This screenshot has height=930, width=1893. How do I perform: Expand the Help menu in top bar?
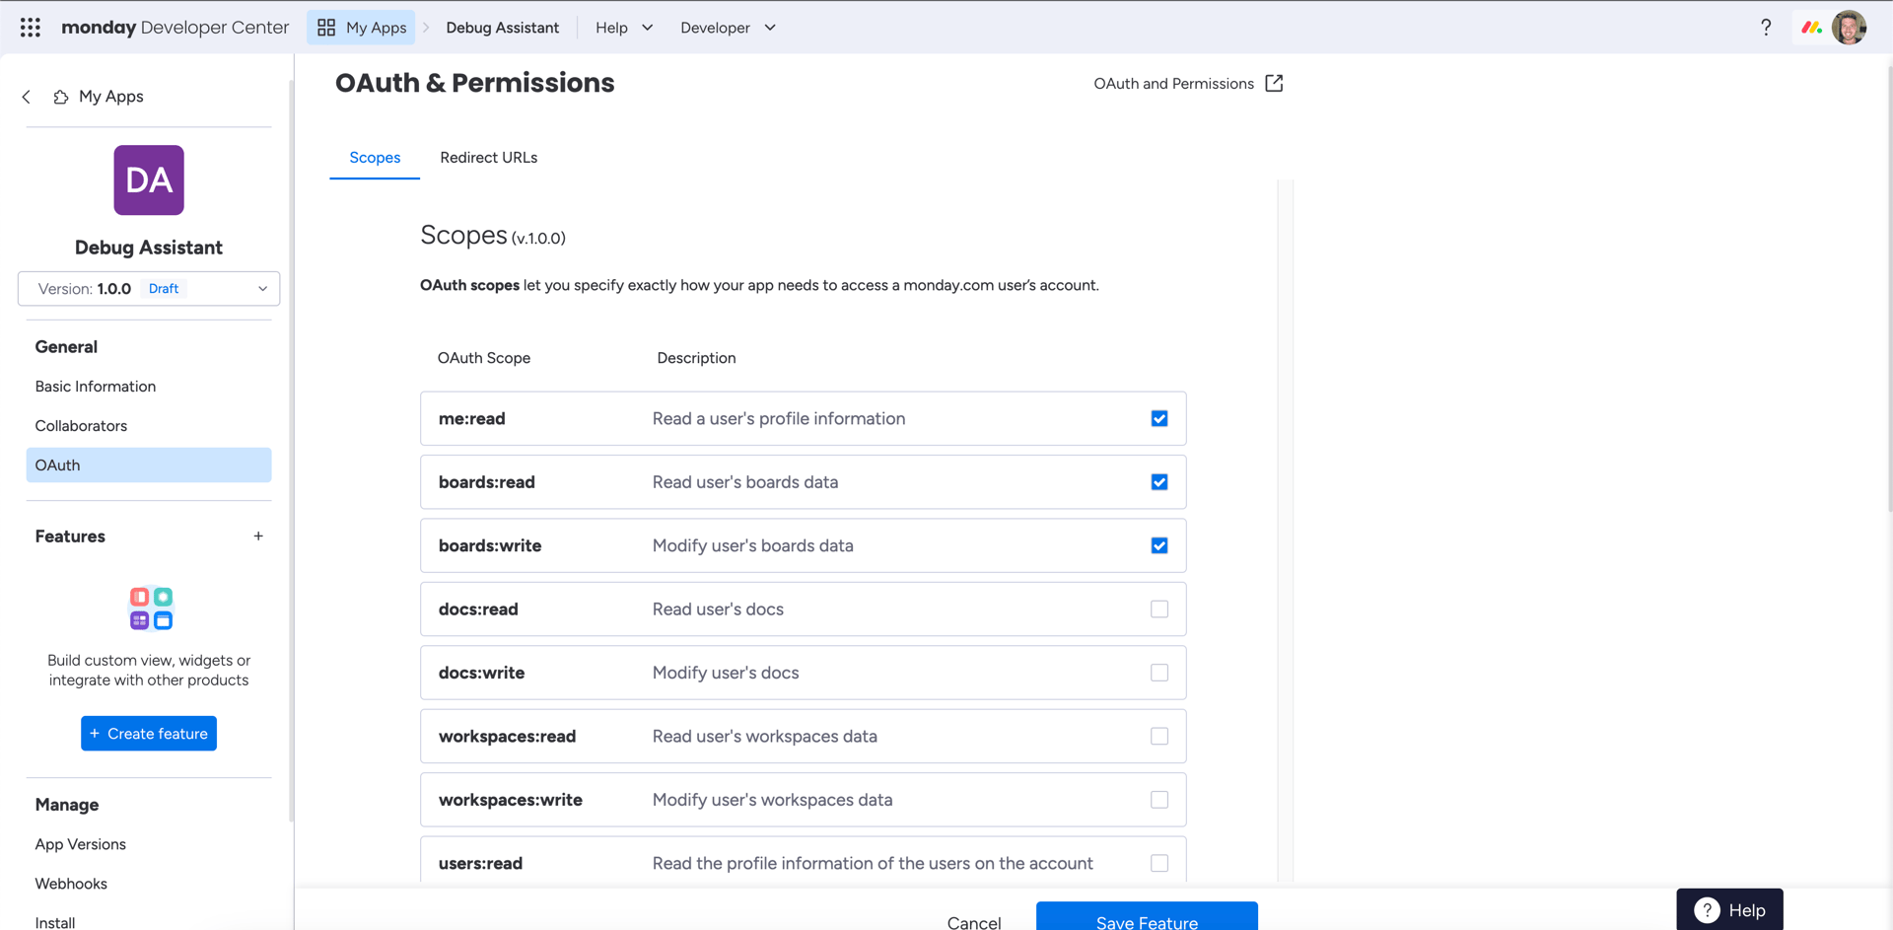coord(624,28)
